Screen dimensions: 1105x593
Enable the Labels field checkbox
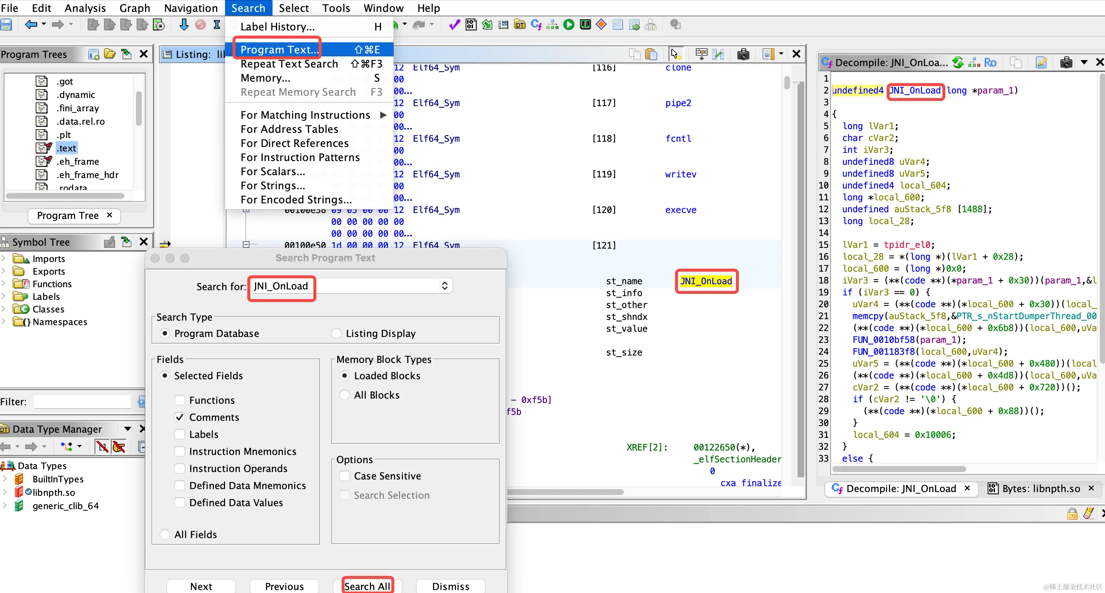(x=180, y=434)
